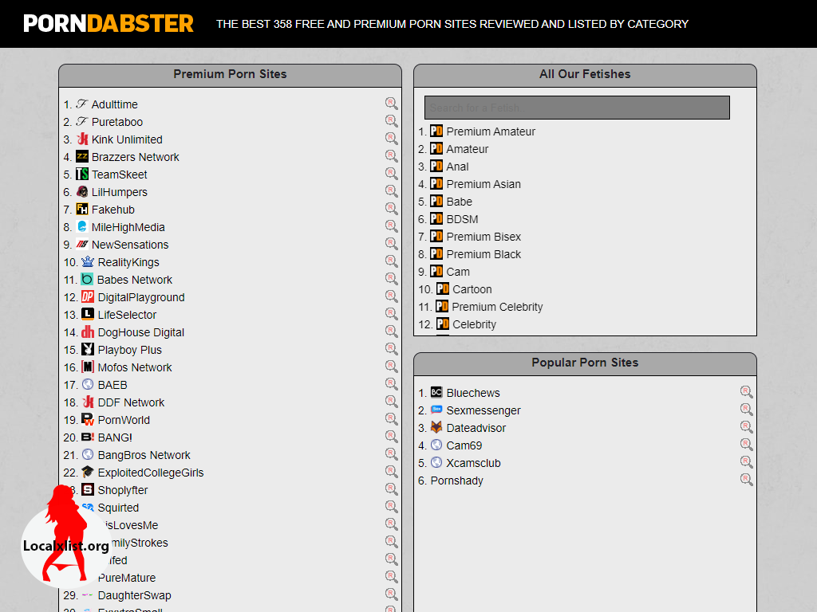This screenshot has width=817, height=612.
Task: Open the PornWorld review magnifier icon
Action: click(391, 419)
